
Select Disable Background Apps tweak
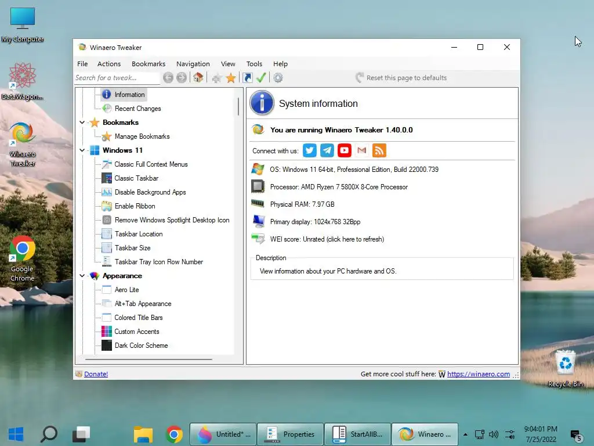[x=150, y=192]
